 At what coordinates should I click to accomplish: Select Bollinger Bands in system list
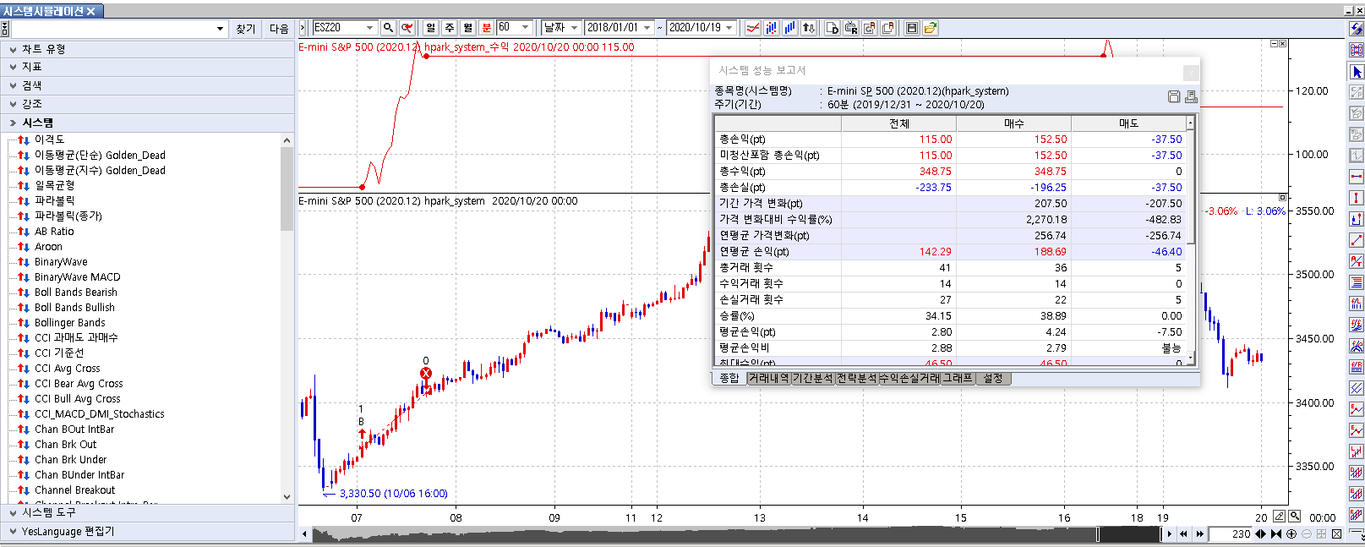point(70,322)
